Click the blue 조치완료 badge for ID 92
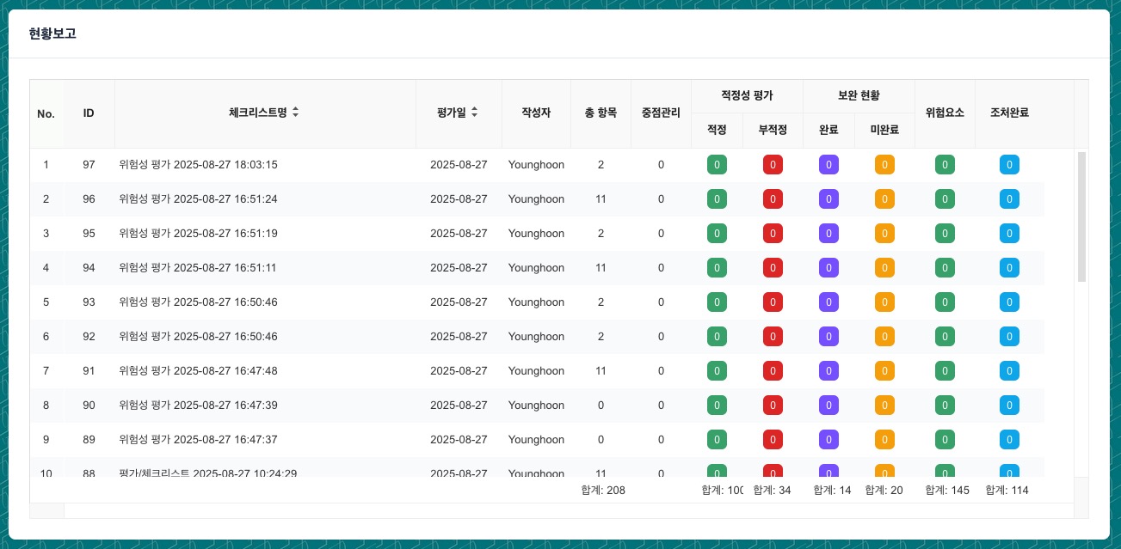The image size is (1121, 549). click(x=1009, y=337)
